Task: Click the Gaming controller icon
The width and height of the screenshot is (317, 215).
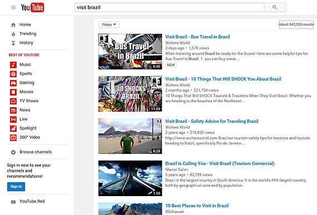Action: [13, 83]
